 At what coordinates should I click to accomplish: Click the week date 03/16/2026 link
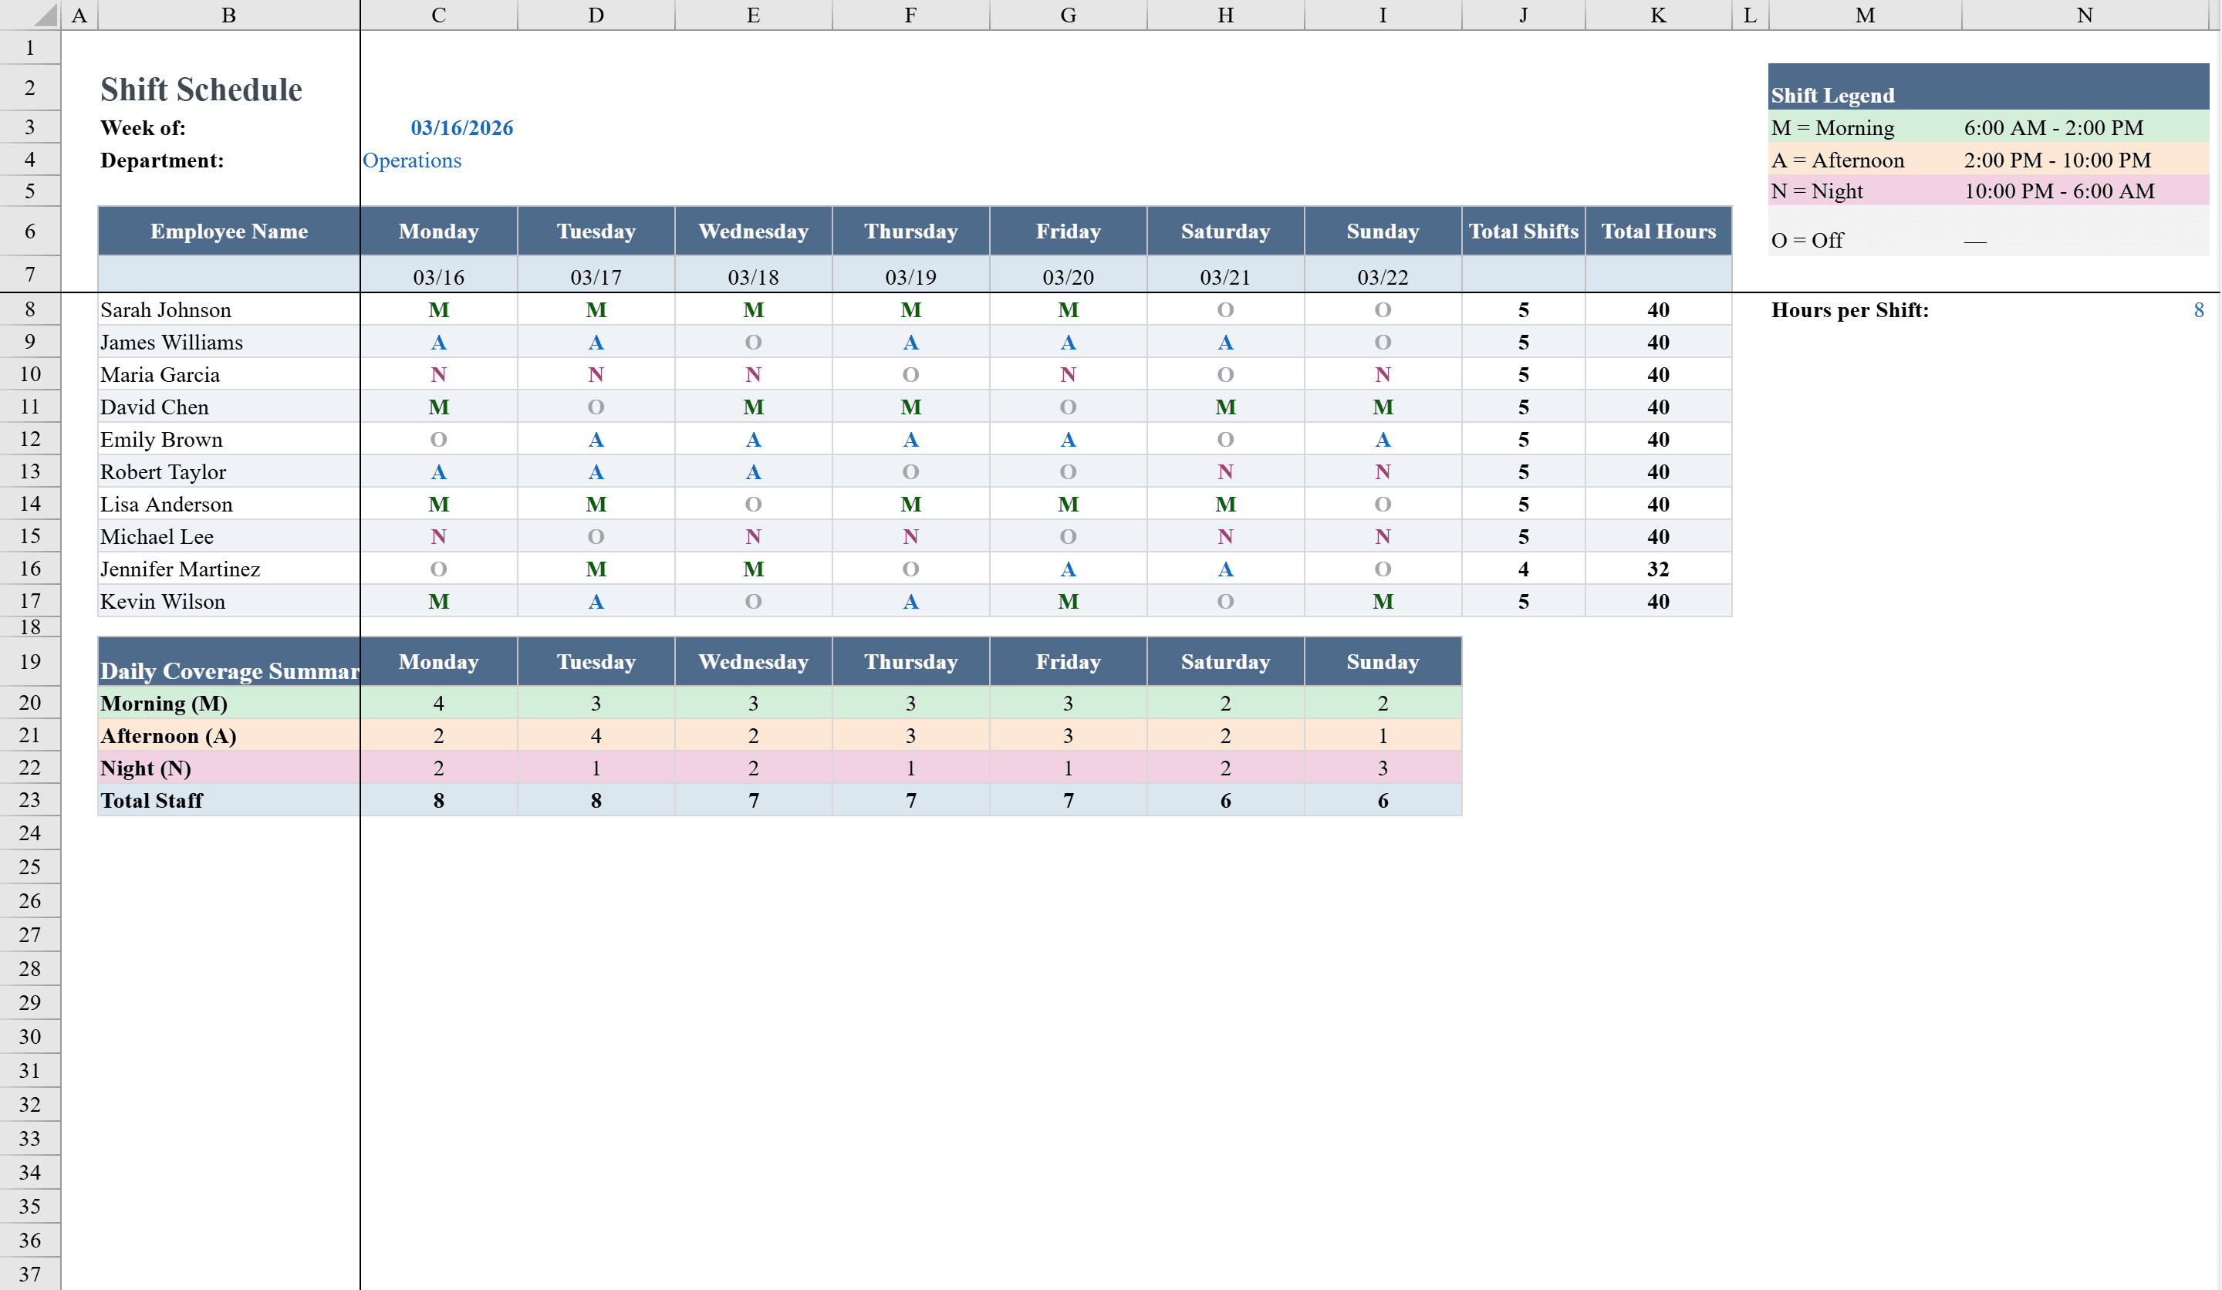pos(462,127)
